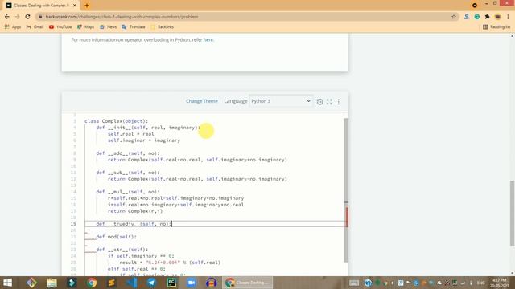
Task: Click the browser forward arrow
Action: pos(18,17)
